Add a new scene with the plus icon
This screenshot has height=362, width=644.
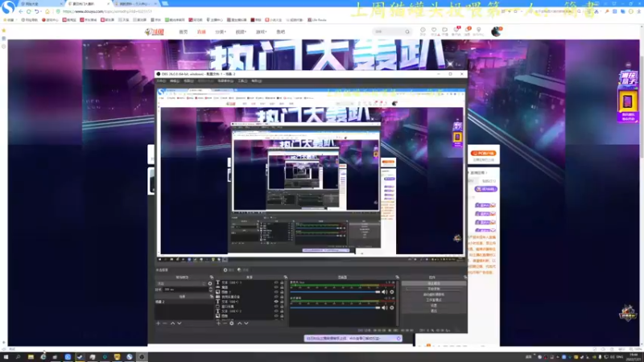pos(158,323)
